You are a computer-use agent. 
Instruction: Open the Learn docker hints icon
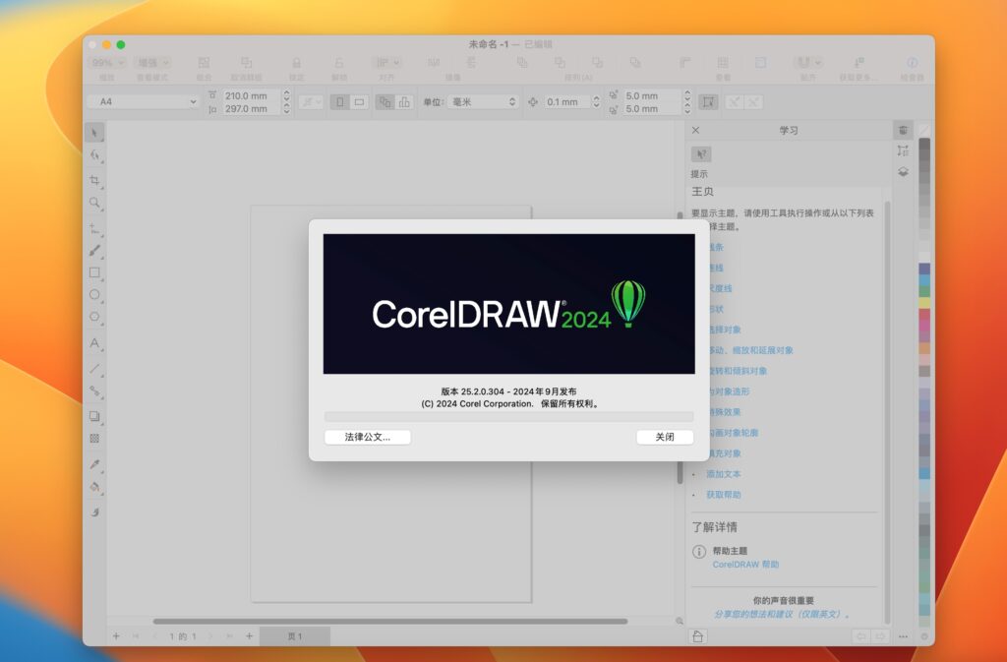701,153
